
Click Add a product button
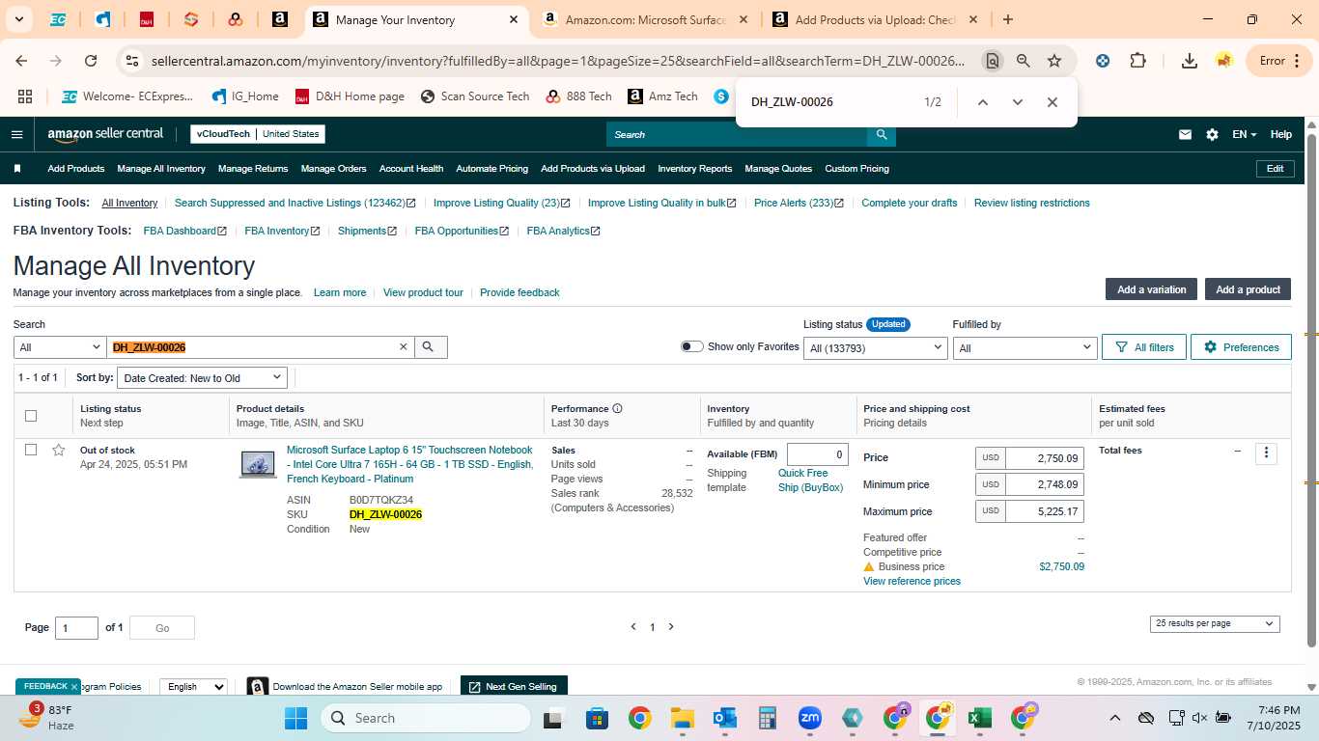click(x=1248, y=289)
